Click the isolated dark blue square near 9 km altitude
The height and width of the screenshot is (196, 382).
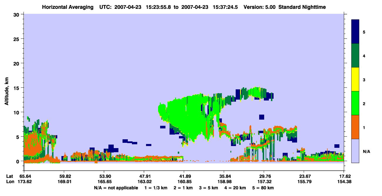262,117
